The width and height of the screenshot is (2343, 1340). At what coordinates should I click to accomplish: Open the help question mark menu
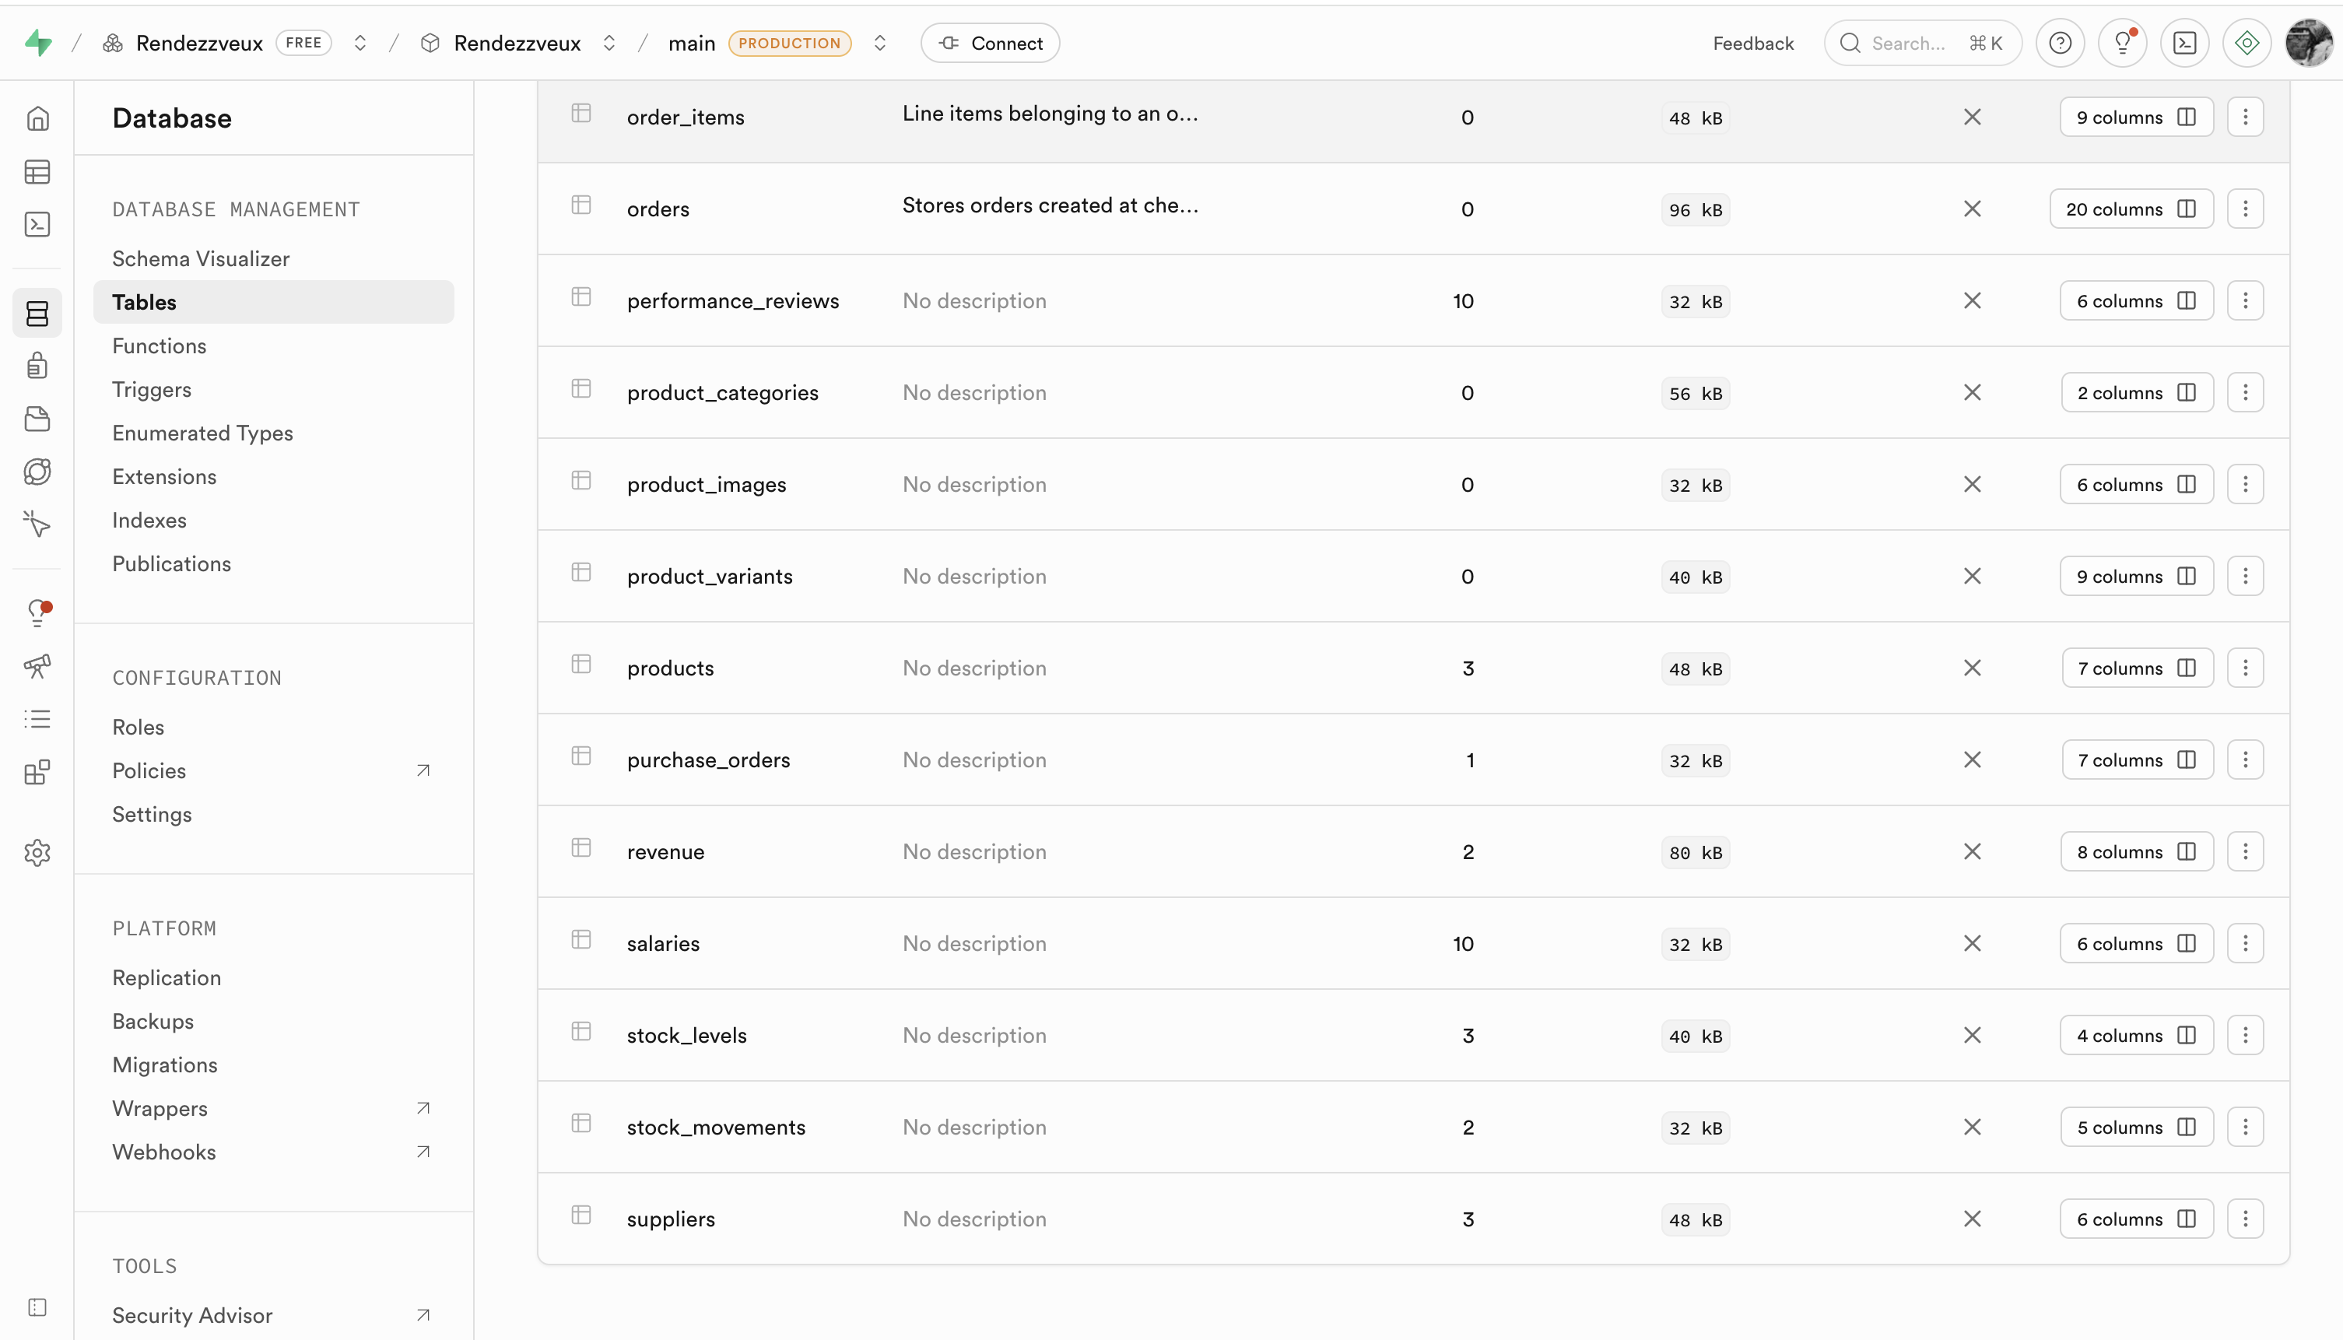2060,42
